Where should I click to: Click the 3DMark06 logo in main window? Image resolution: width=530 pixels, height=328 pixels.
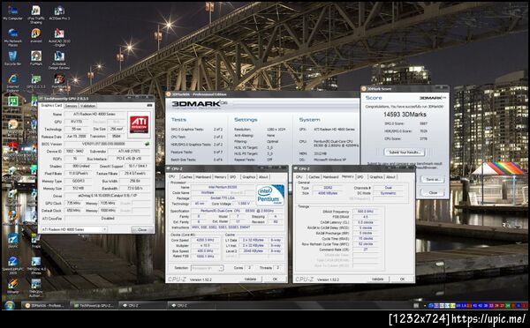199,104
